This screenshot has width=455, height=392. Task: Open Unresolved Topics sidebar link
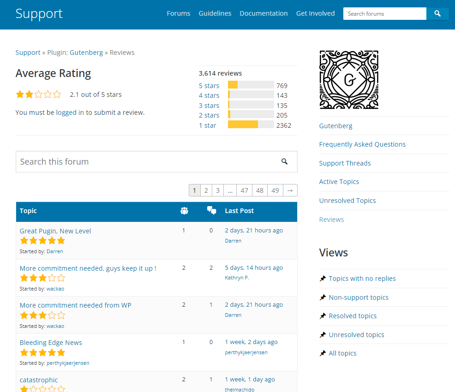coord(347,201)
